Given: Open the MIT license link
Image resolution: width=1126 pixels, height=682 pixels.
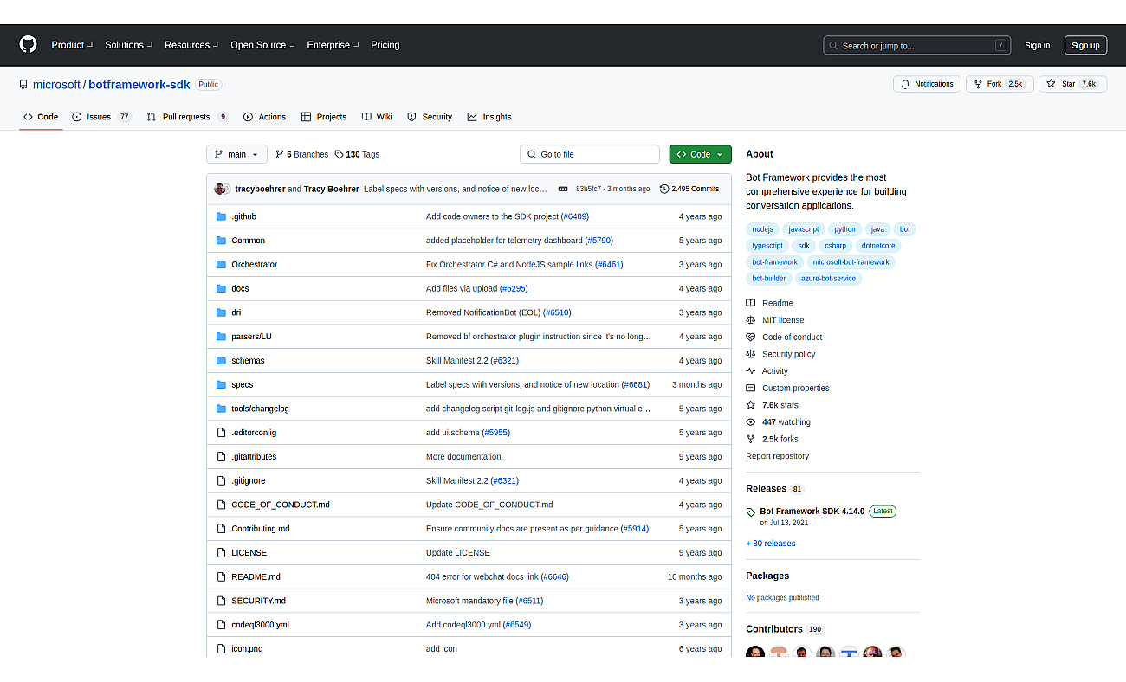Looking at the screenshot, I should [x=775, y=320].
